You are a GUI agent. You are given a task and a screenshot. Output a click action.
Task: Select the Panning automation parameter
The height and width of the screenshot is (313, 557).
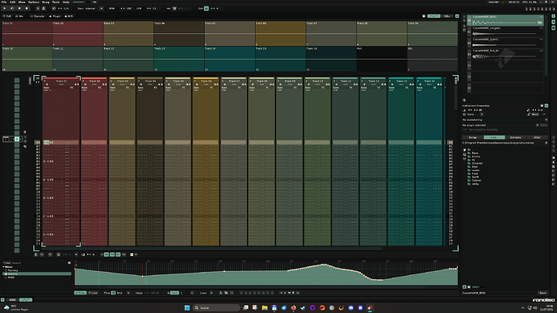point(13,270)
